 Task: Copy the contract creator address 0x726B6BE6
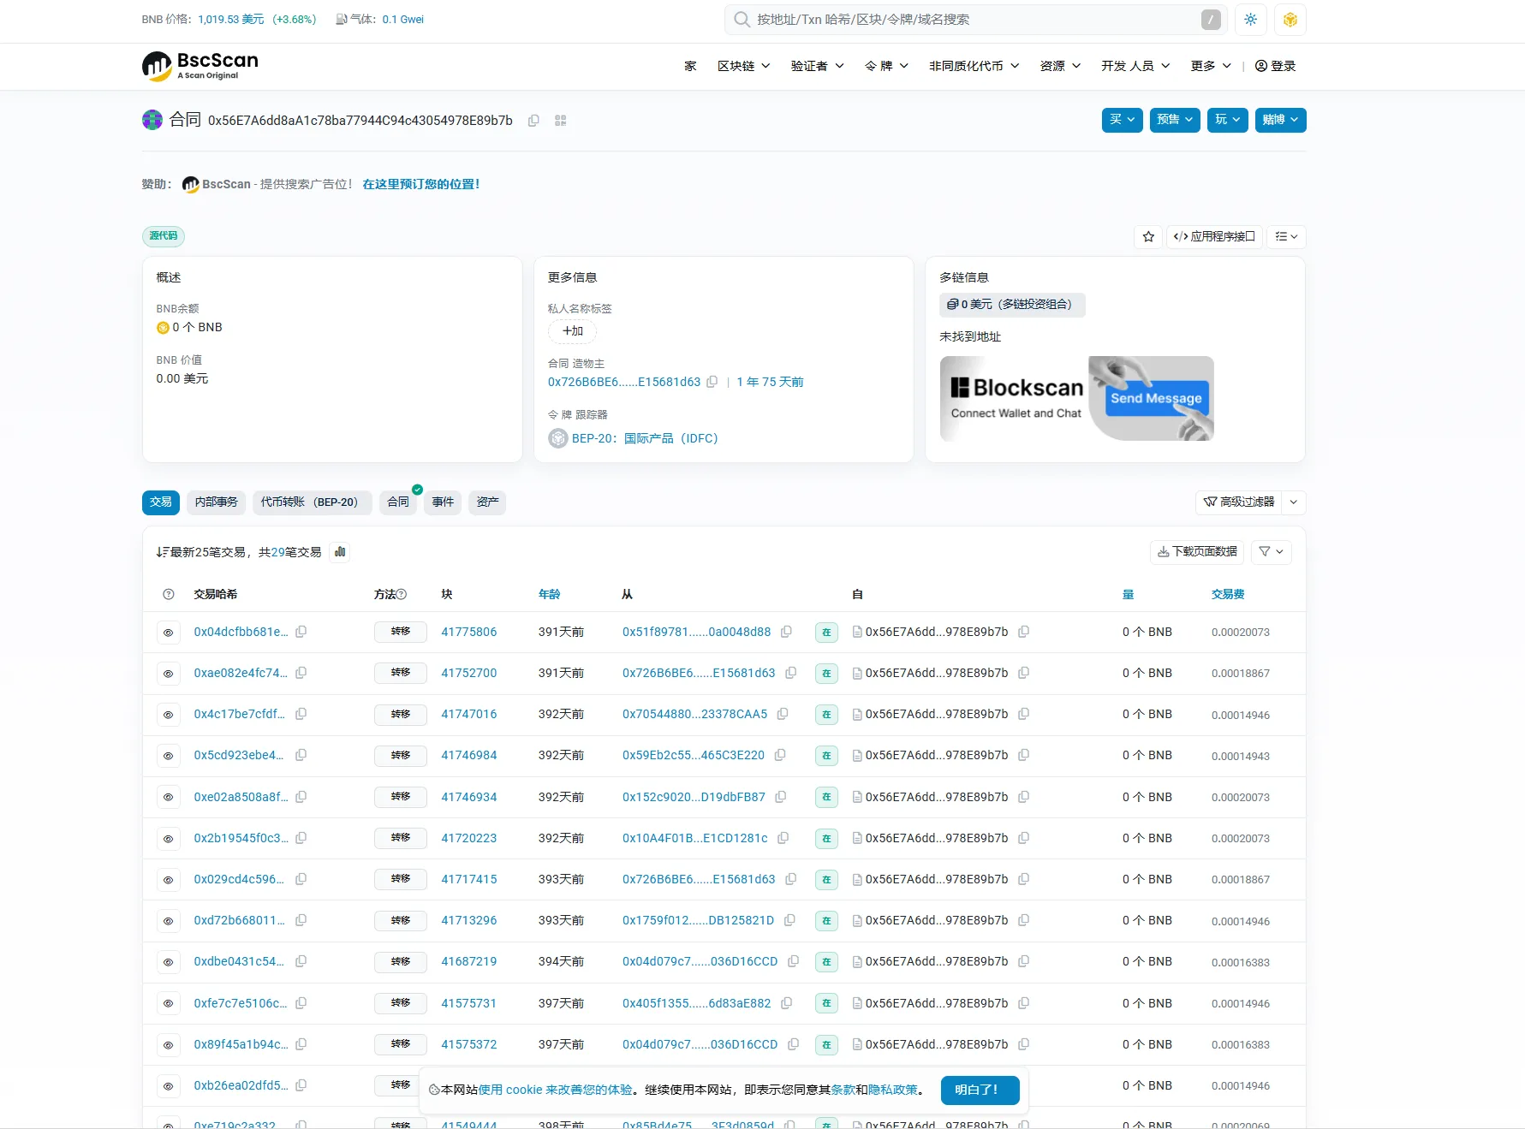(x=712, y=382)
